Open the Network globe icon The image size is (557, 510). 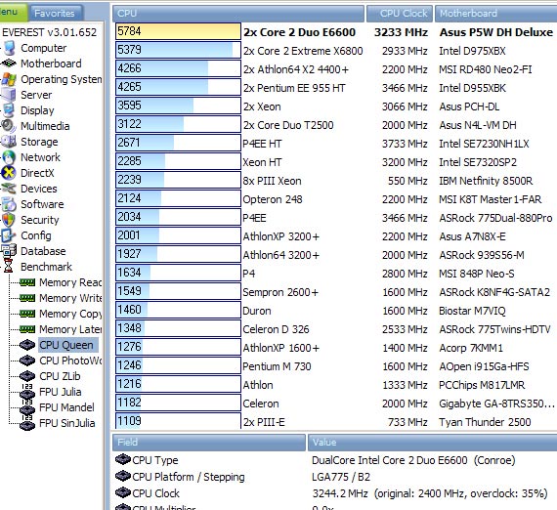8,157
